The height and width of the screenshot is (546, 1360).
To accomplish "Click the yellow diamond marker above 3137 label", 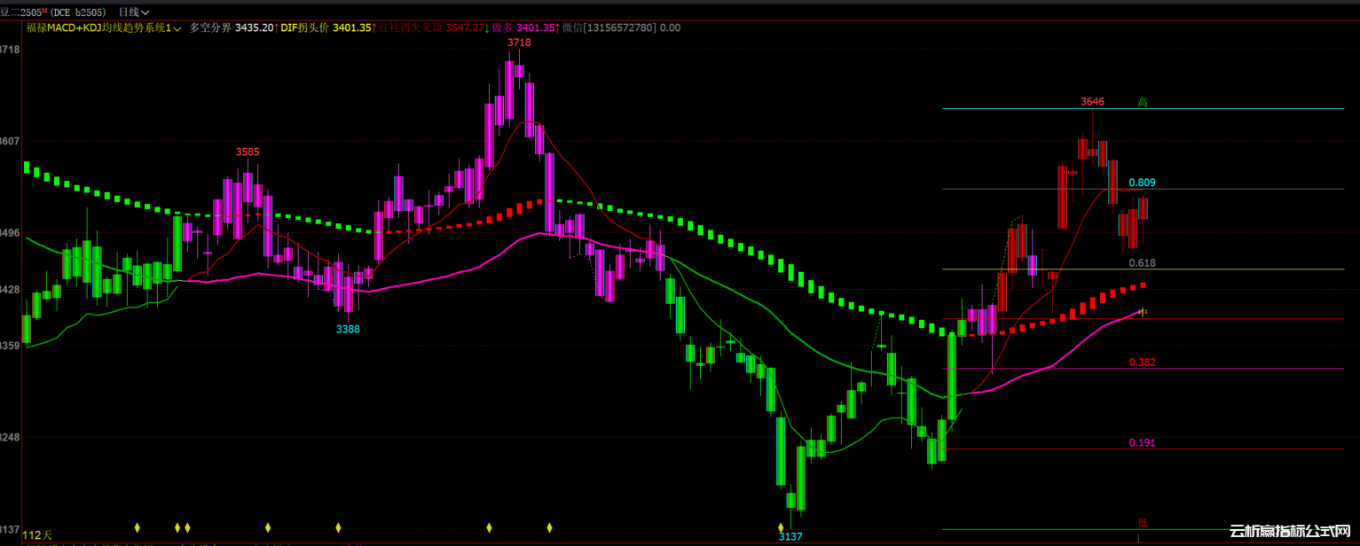I will (x=781, y=527).
